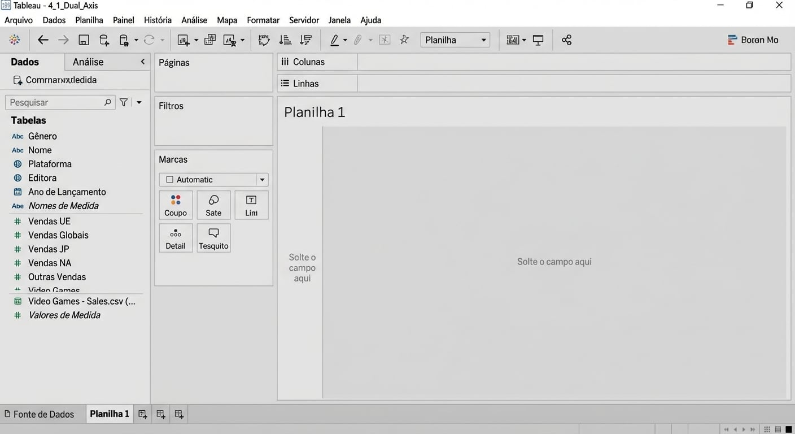Enter presentation mode from the toolbar
The height and width of the screenshot is (434, 795).
point(538,40)
